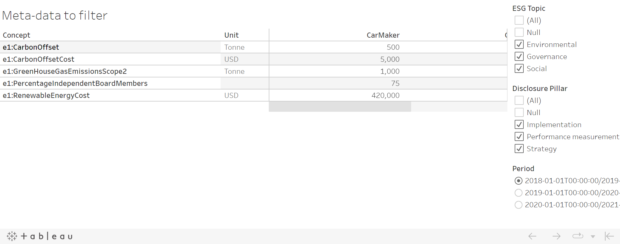620x244 pixels.
Task: Click the Replay animation loop icon
Action: coord(578,236)
